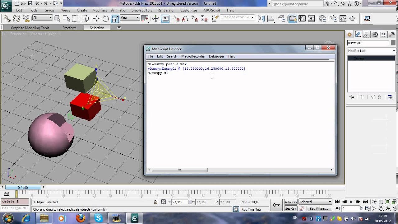
Task: Open the Modifier List dropdown
Action: click(372, 51)
